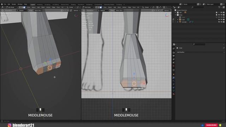
Task: Click the like thumbs-up button near Subscribe
Action: (x=202, y=125)
